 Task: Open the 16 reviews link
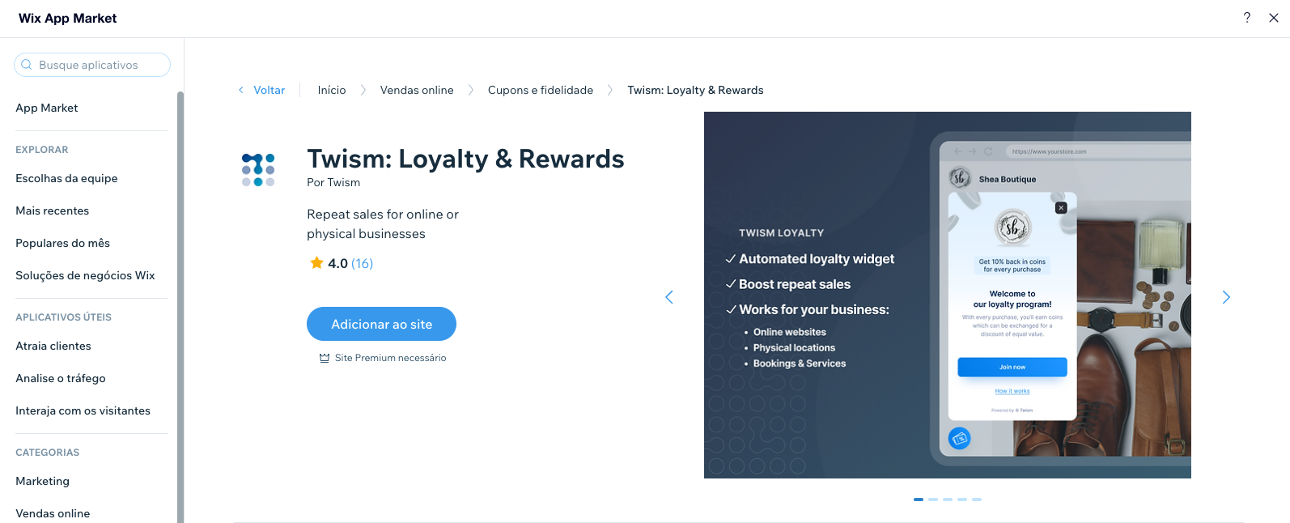pos(362,263)
